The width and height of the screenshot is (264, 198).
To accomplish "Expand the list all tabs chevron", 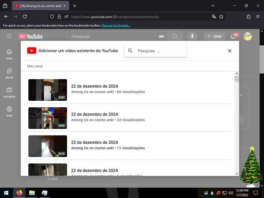I will [x=213, y=6].
